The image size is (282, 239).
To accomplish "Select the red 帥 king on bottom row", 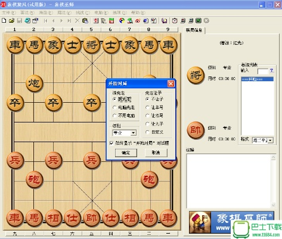I will point(92,218).
